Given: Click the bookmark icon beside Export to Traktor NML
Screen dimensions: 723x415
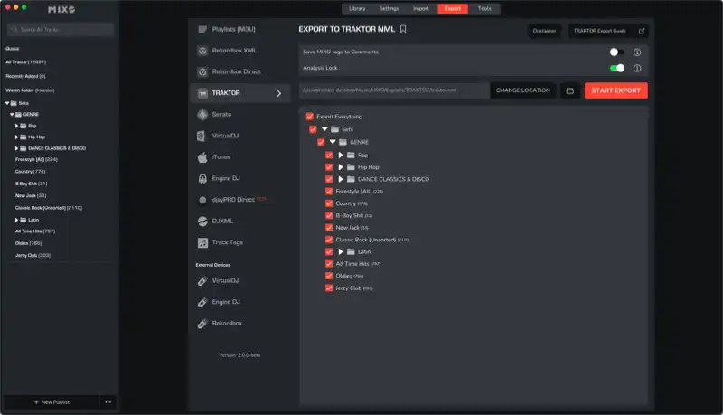Looking at the screenshot, I should [403, 29].
